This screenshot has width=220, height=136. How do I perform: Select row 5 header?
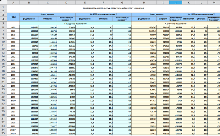point(3,23)
